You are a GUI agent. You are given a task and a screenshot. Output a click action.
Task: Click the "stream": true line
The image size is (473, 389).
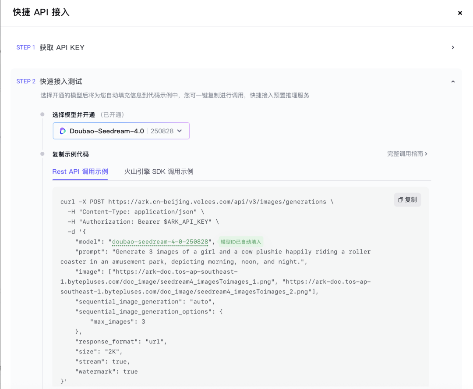point(102,361)
